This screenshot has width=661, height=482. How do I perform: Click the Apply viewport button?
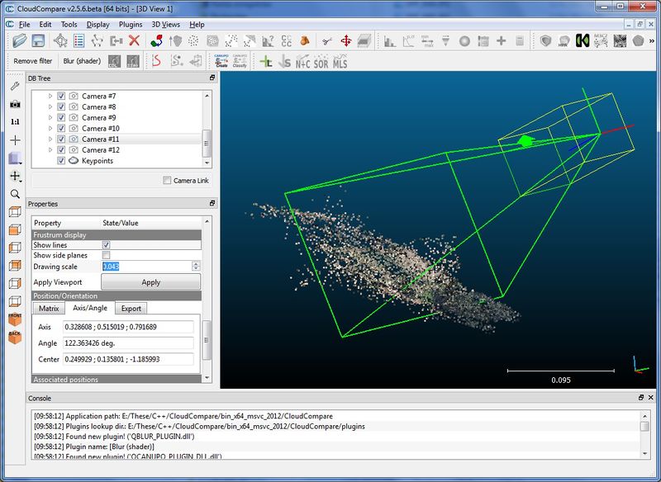click(x=151, y=282)
